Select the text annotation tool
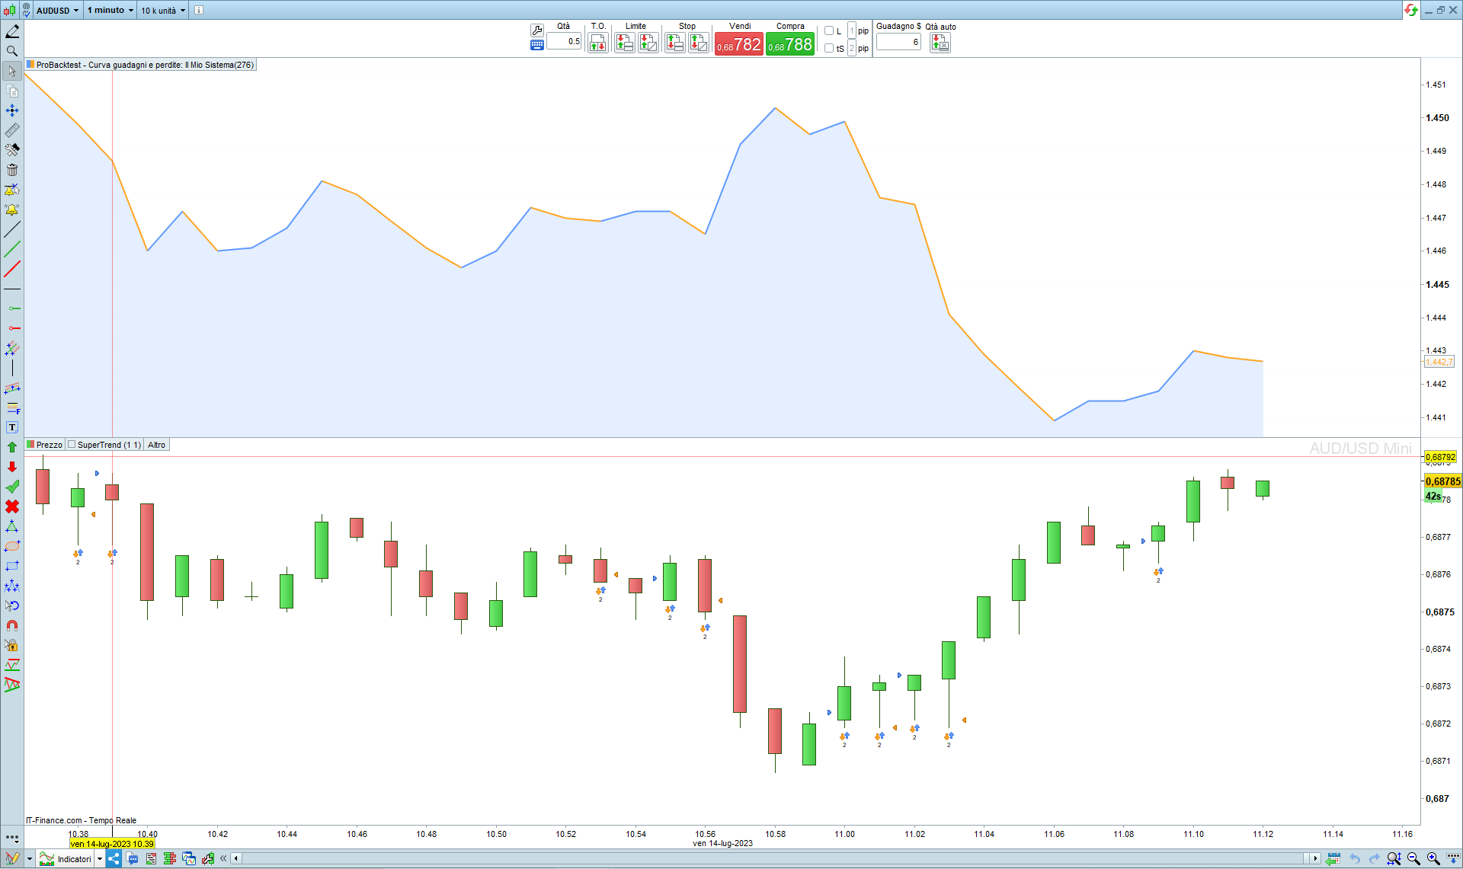The image size is (1463, 869). point(12,427)
